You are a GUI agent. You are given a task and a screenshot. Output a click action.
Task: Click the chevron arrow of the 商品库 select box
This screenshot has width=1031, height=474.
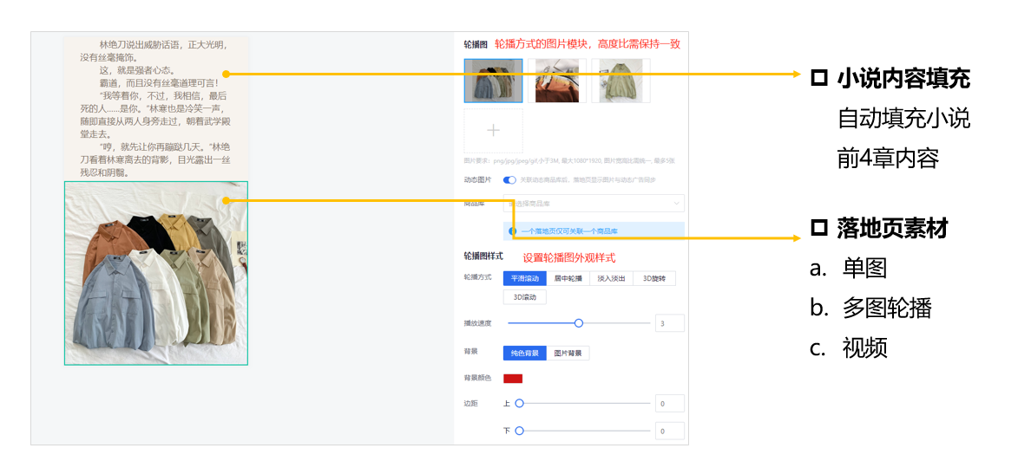(677, 204)
